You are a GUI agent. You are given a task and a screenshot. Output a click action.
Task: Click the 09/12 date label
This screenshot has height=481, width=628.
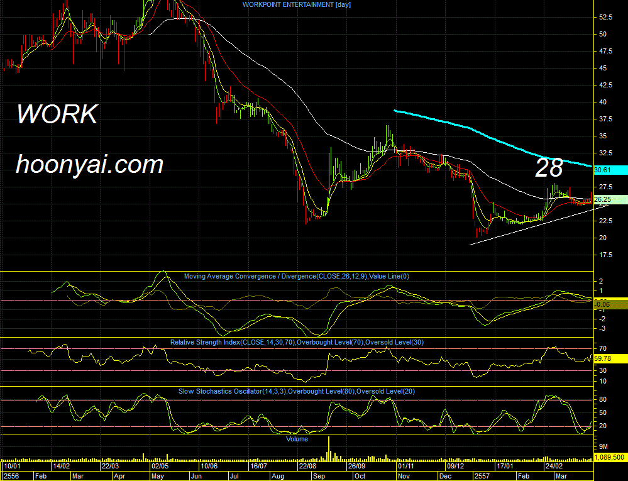pyautogui.click(x=455, y=467)
